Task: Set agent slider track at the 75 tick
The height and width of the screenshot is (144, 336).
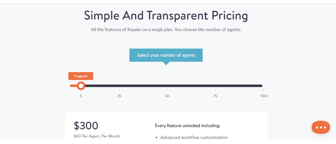Action: point(215,86)
